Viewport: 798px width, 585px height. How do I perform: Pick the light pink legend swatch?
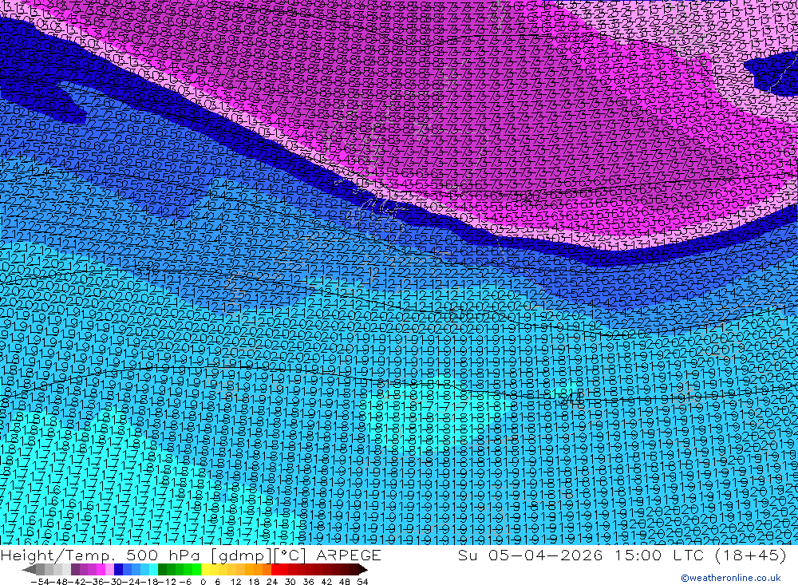click(109, 569)
